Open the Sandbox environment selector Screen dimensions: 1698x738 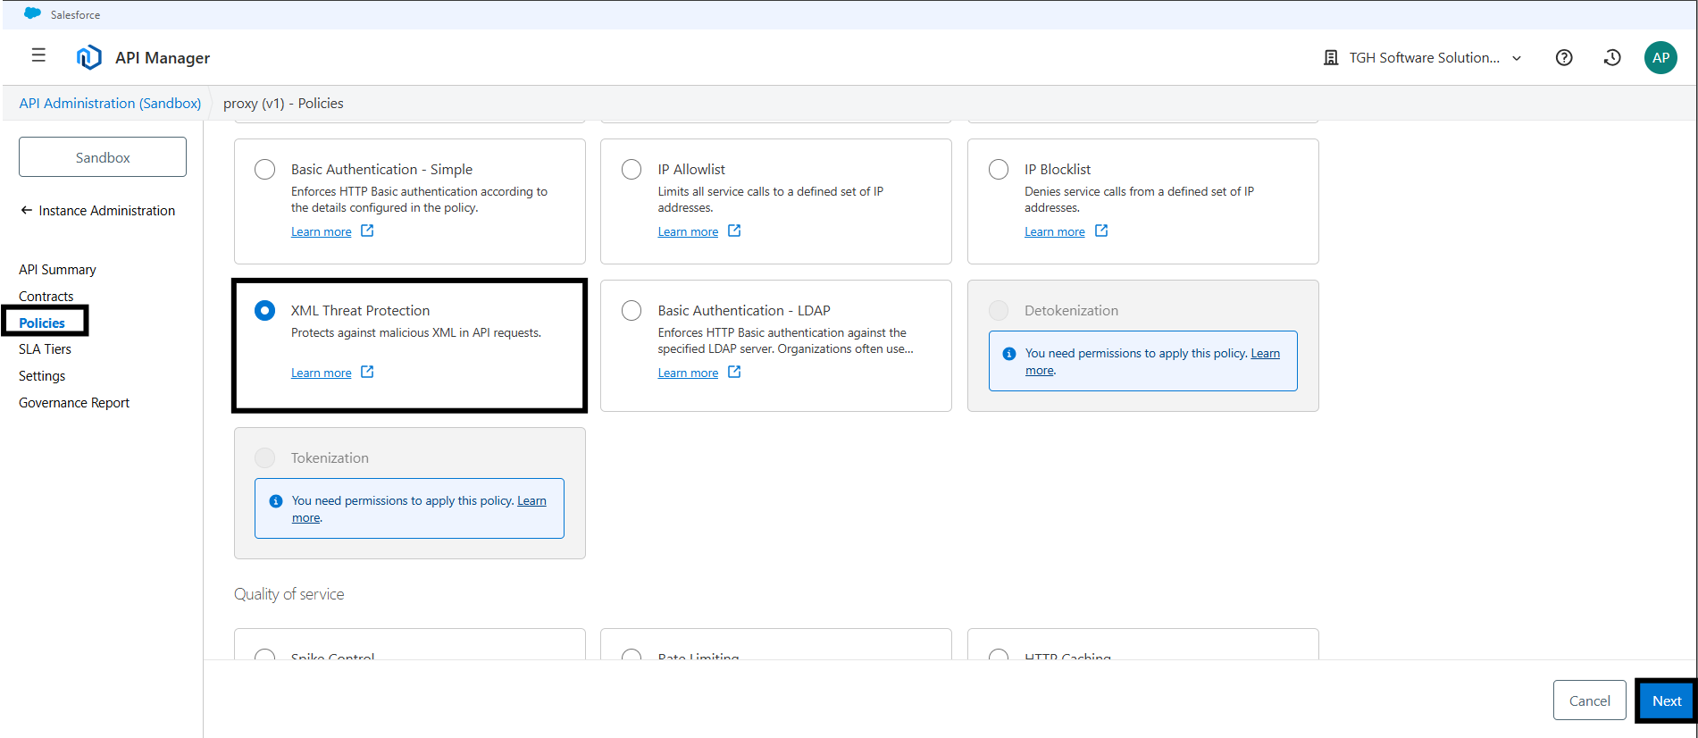[x=103, y=157]
